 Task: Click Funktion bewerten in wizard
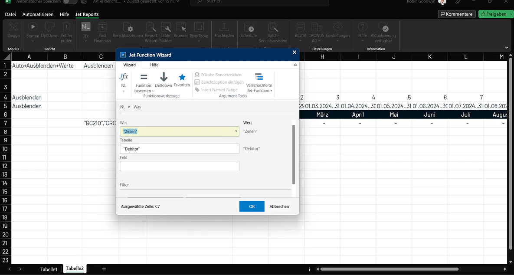pyautogui.click(x=143, y=83)
